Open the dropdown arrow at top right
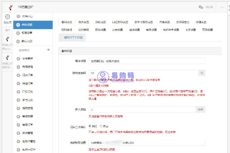This screenshot has height=153, width=230. click(222, 7)
